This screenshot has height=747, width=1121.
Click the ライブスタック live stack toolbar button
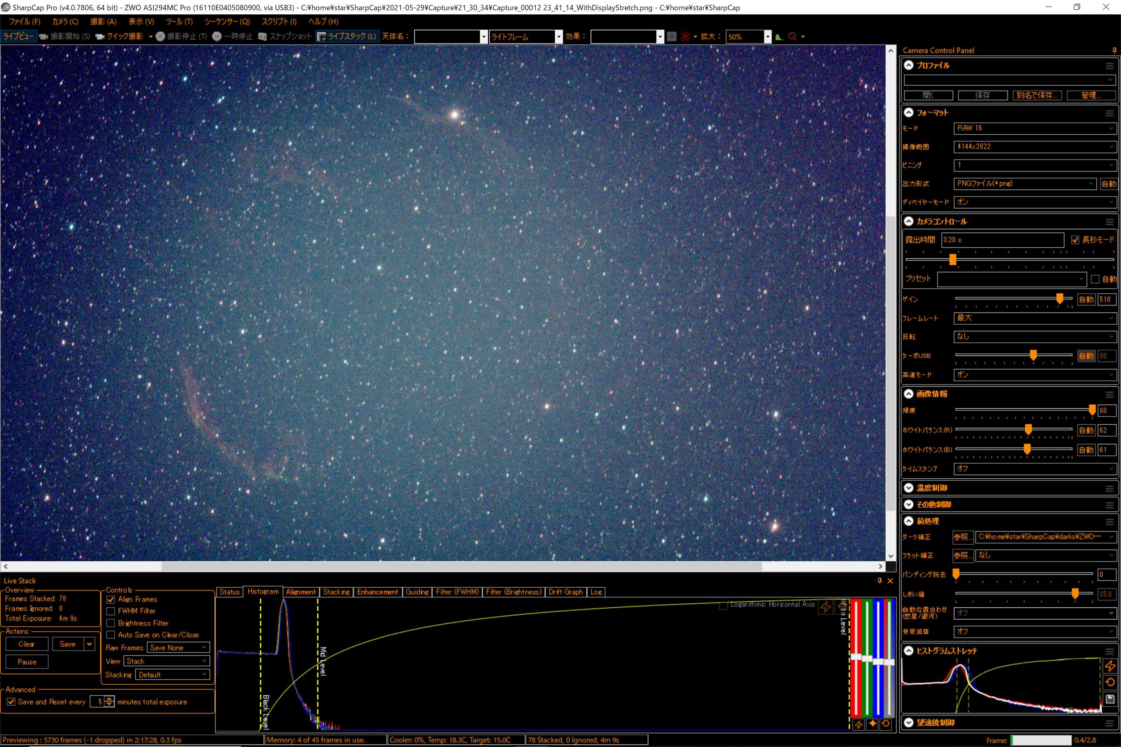(347, 36)
